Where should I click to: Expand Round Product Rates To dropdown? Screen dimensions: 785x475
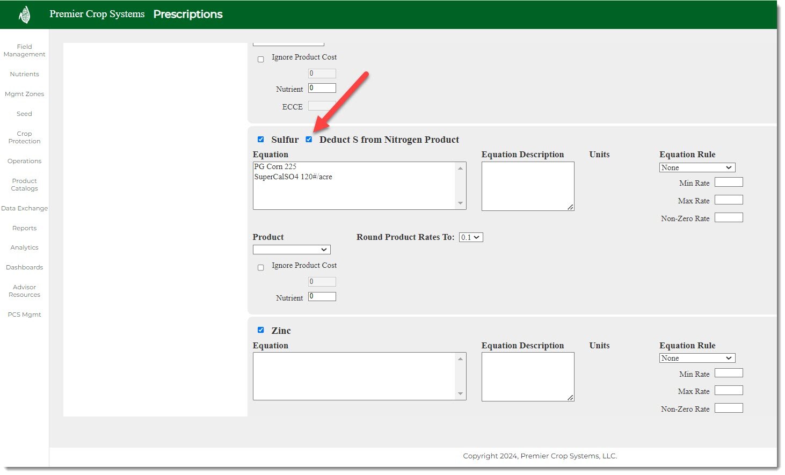click(471, 237)
